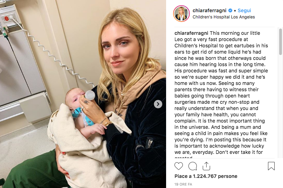Open comments using the speech bubble icon

click(193, 166)
